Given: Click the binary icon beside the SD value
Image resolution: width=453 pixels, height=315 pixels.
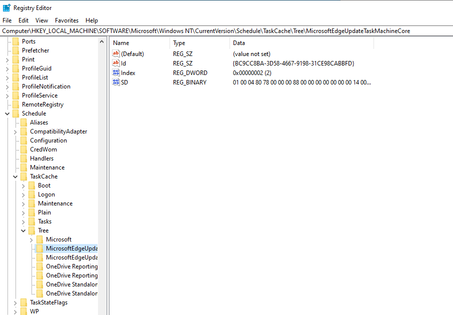Looking at the screenshot, I should 116,82.
